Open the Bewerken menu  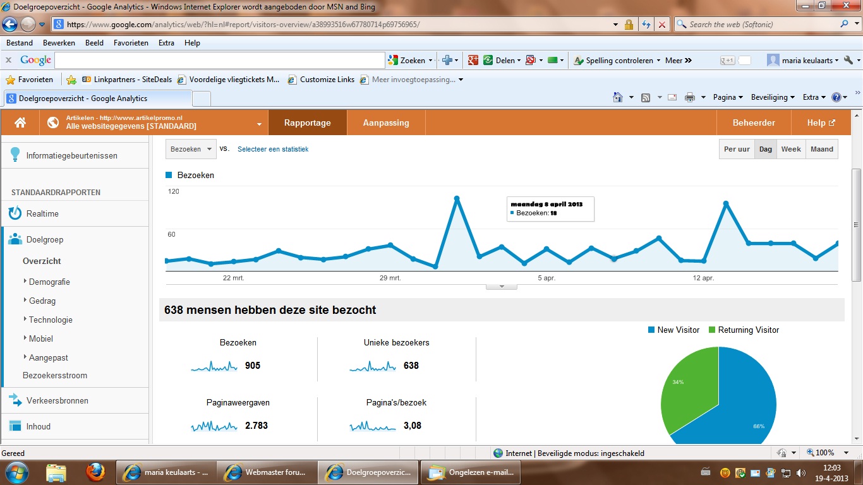point(59,43)
